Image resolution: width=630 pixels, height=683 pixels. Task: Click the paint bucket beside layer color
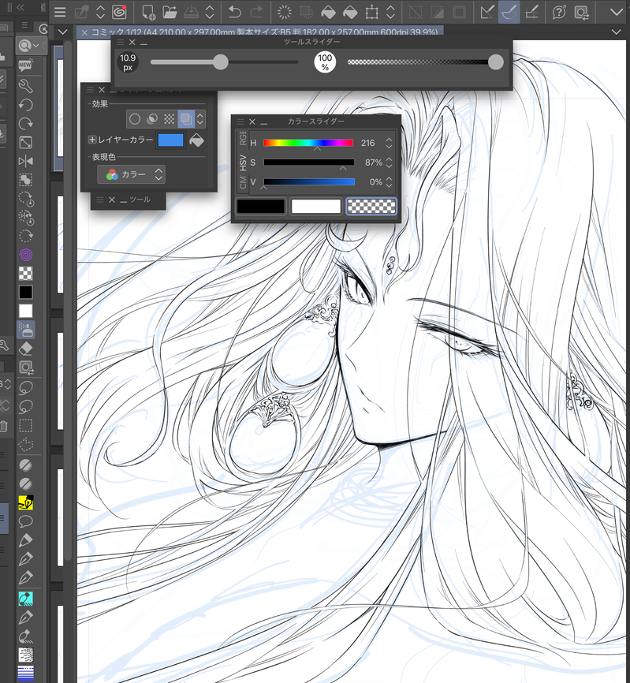(197, 140)
